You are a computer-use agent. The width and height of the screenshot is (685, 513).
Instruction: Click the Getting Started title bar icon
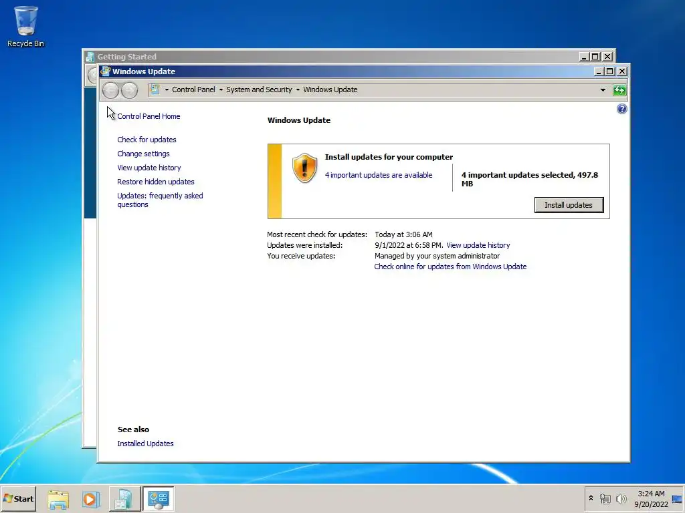pyautogui.click(x=90, y=57)
